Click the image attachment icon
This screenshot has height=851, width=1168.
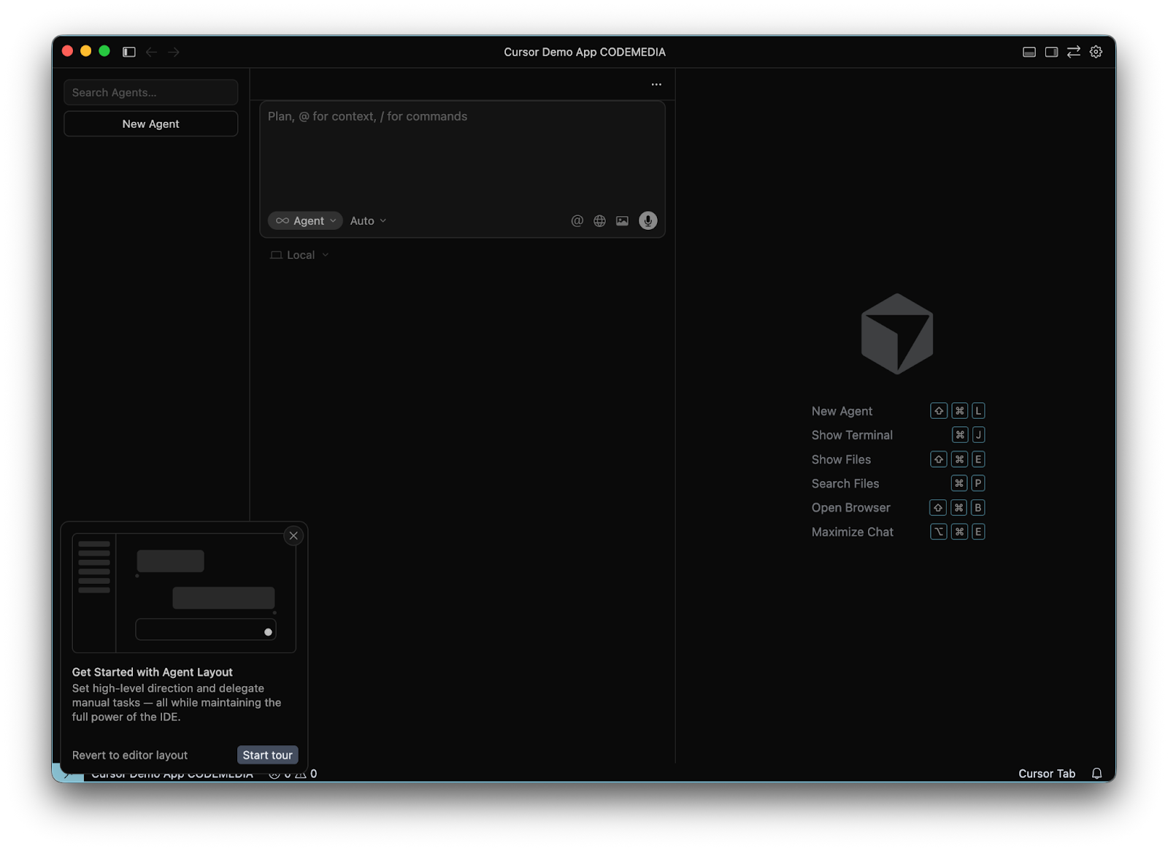click(x=622, y=221)
